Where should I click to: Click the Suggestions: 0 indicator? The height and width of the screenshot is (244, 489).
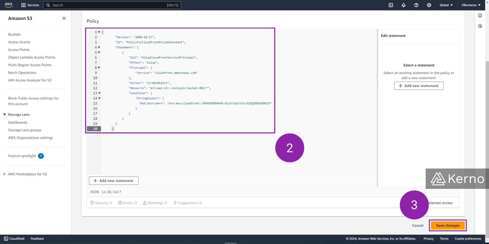187,203
